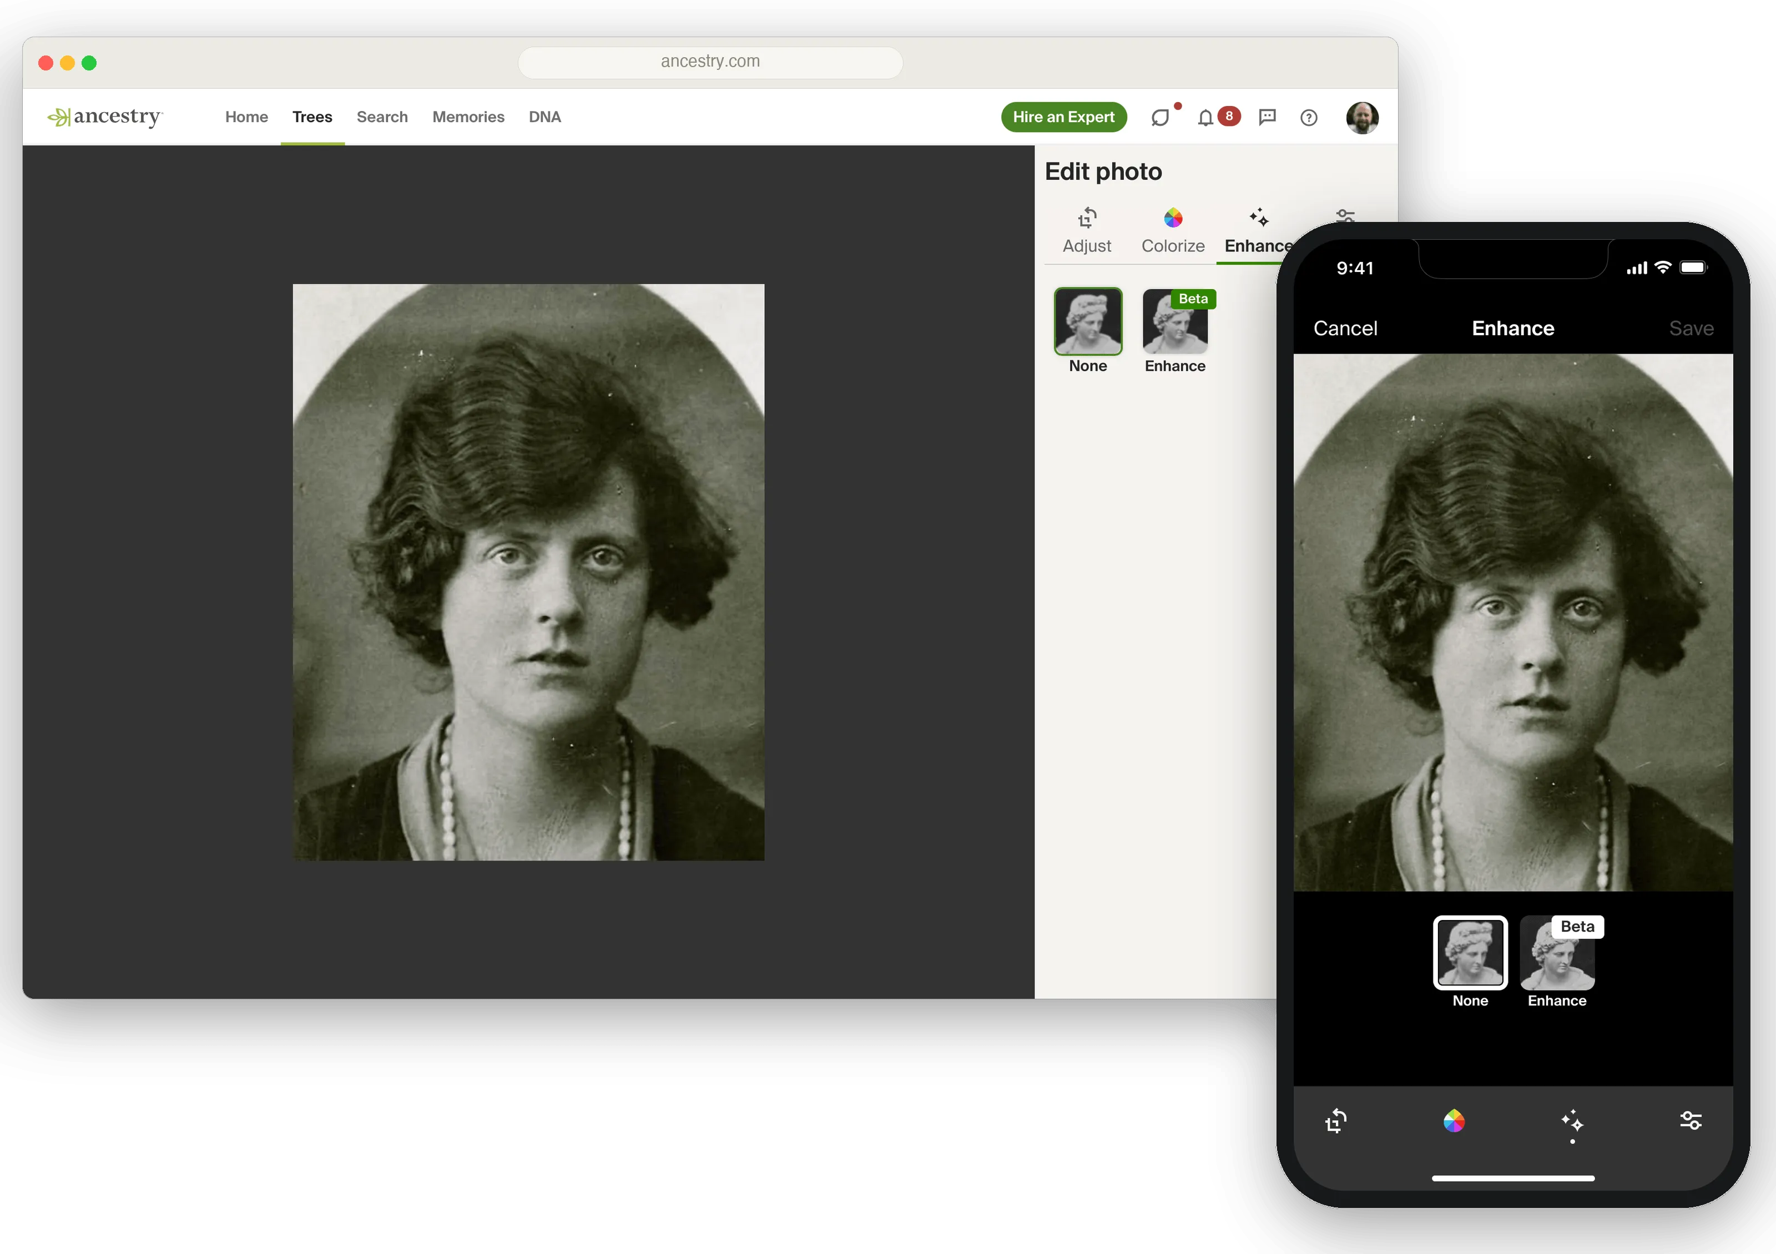Click the red close button of browser window
1776x1254 pixels.
pos(46,63)
